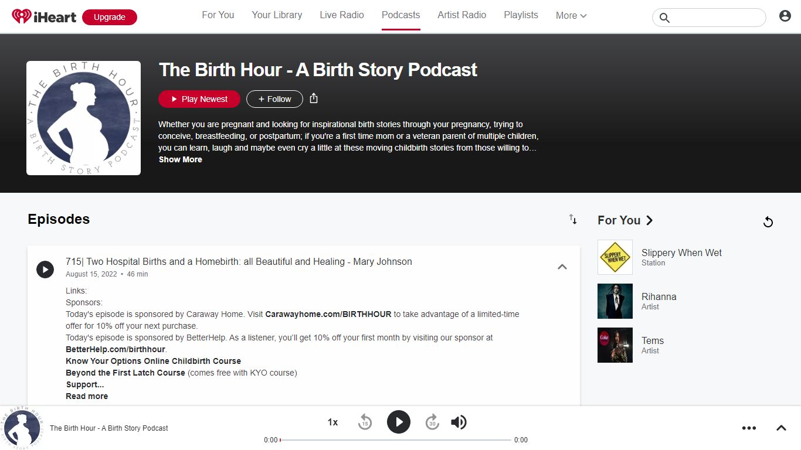Viewport: 801px width, 450px height.
Task: Open the For You section arrow heading
Action: tap(625, 220)
